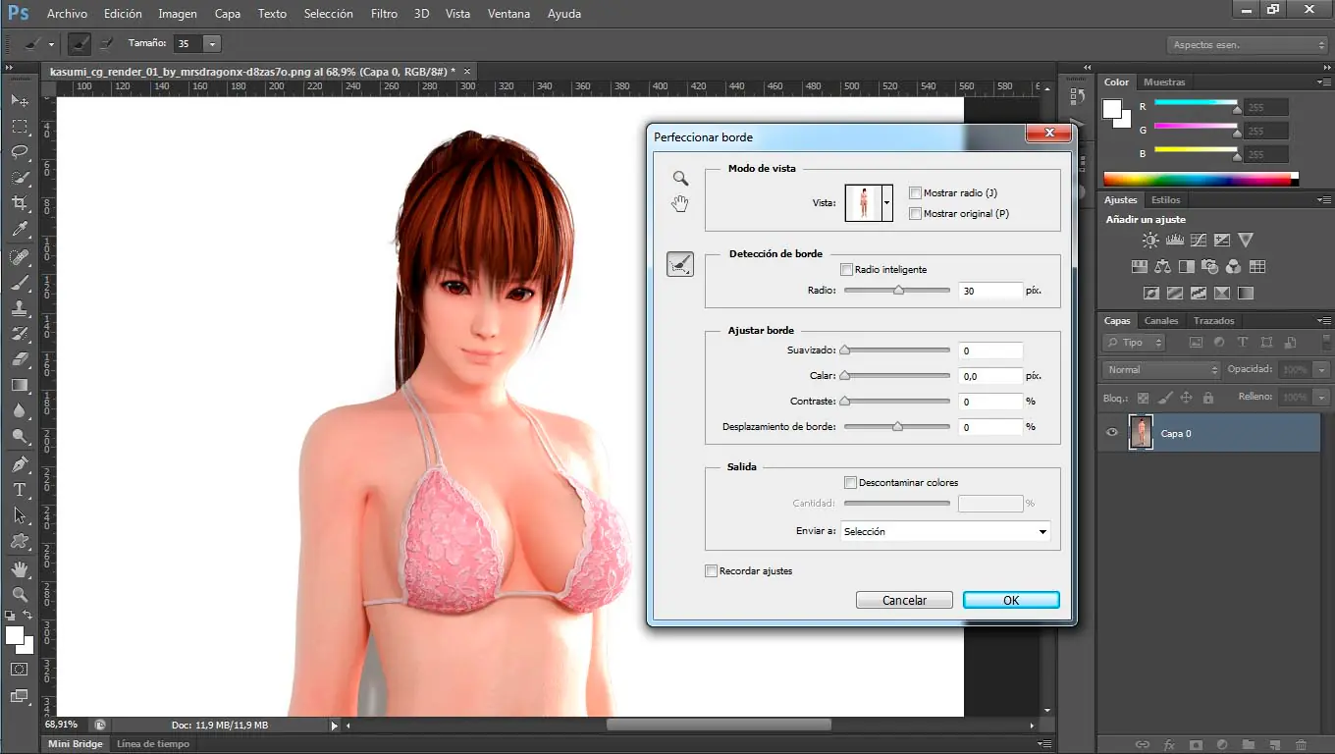Open the Tipo layer filter dropdown
1335x754 pixels.
1134,343
